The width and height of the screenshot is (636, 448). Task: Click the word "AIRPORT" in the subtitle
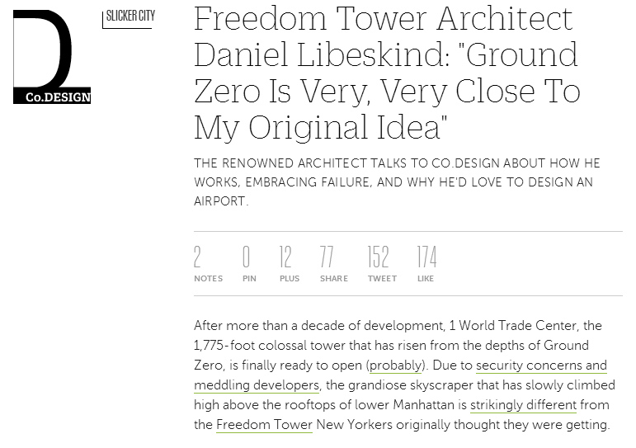pyautogui.click(x=220, y=201)
